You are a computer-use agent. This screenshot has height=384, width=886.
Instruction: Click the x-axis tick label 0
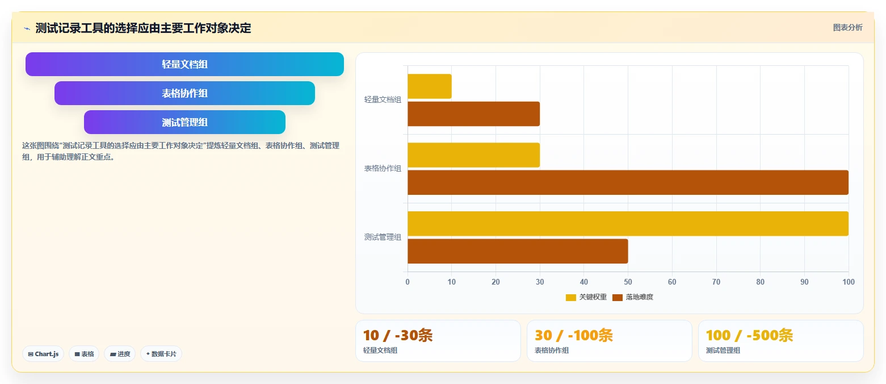click(408, 282)
